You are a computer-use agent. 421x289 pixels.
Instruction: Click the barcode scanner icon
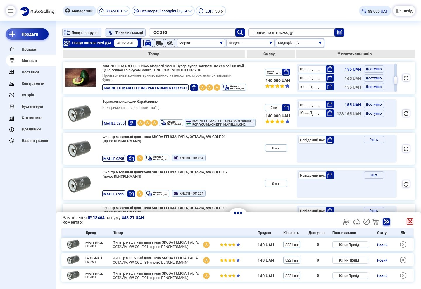coord(339,32)
